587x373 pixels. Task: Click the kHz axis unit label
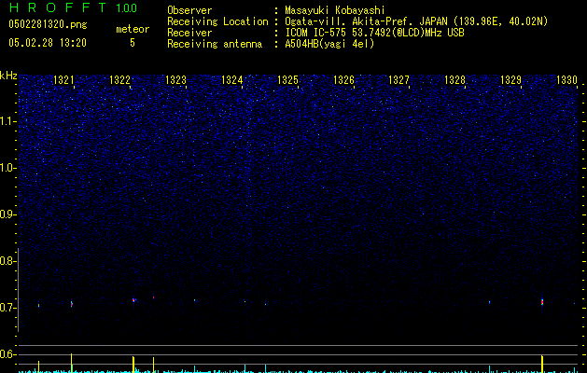pos(8,76)
